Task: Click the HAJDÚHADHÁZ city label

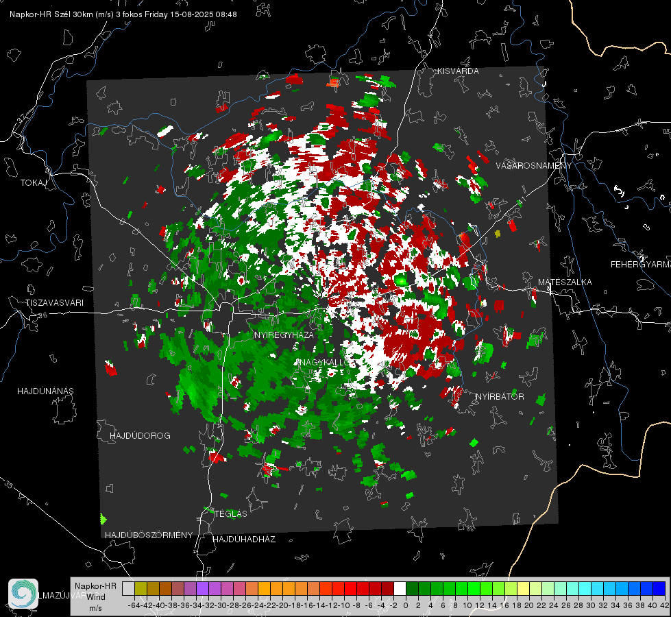Action: tap(244, 540)
